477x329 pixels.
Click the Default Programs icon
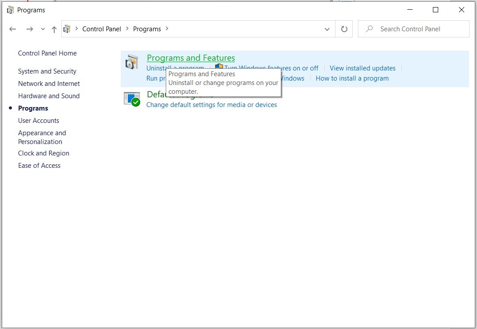click(132, 99)
